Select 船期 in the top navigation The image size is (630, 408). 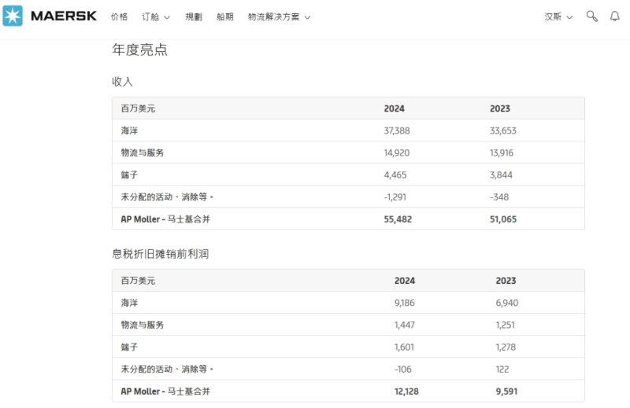click(x=225, y=17)
